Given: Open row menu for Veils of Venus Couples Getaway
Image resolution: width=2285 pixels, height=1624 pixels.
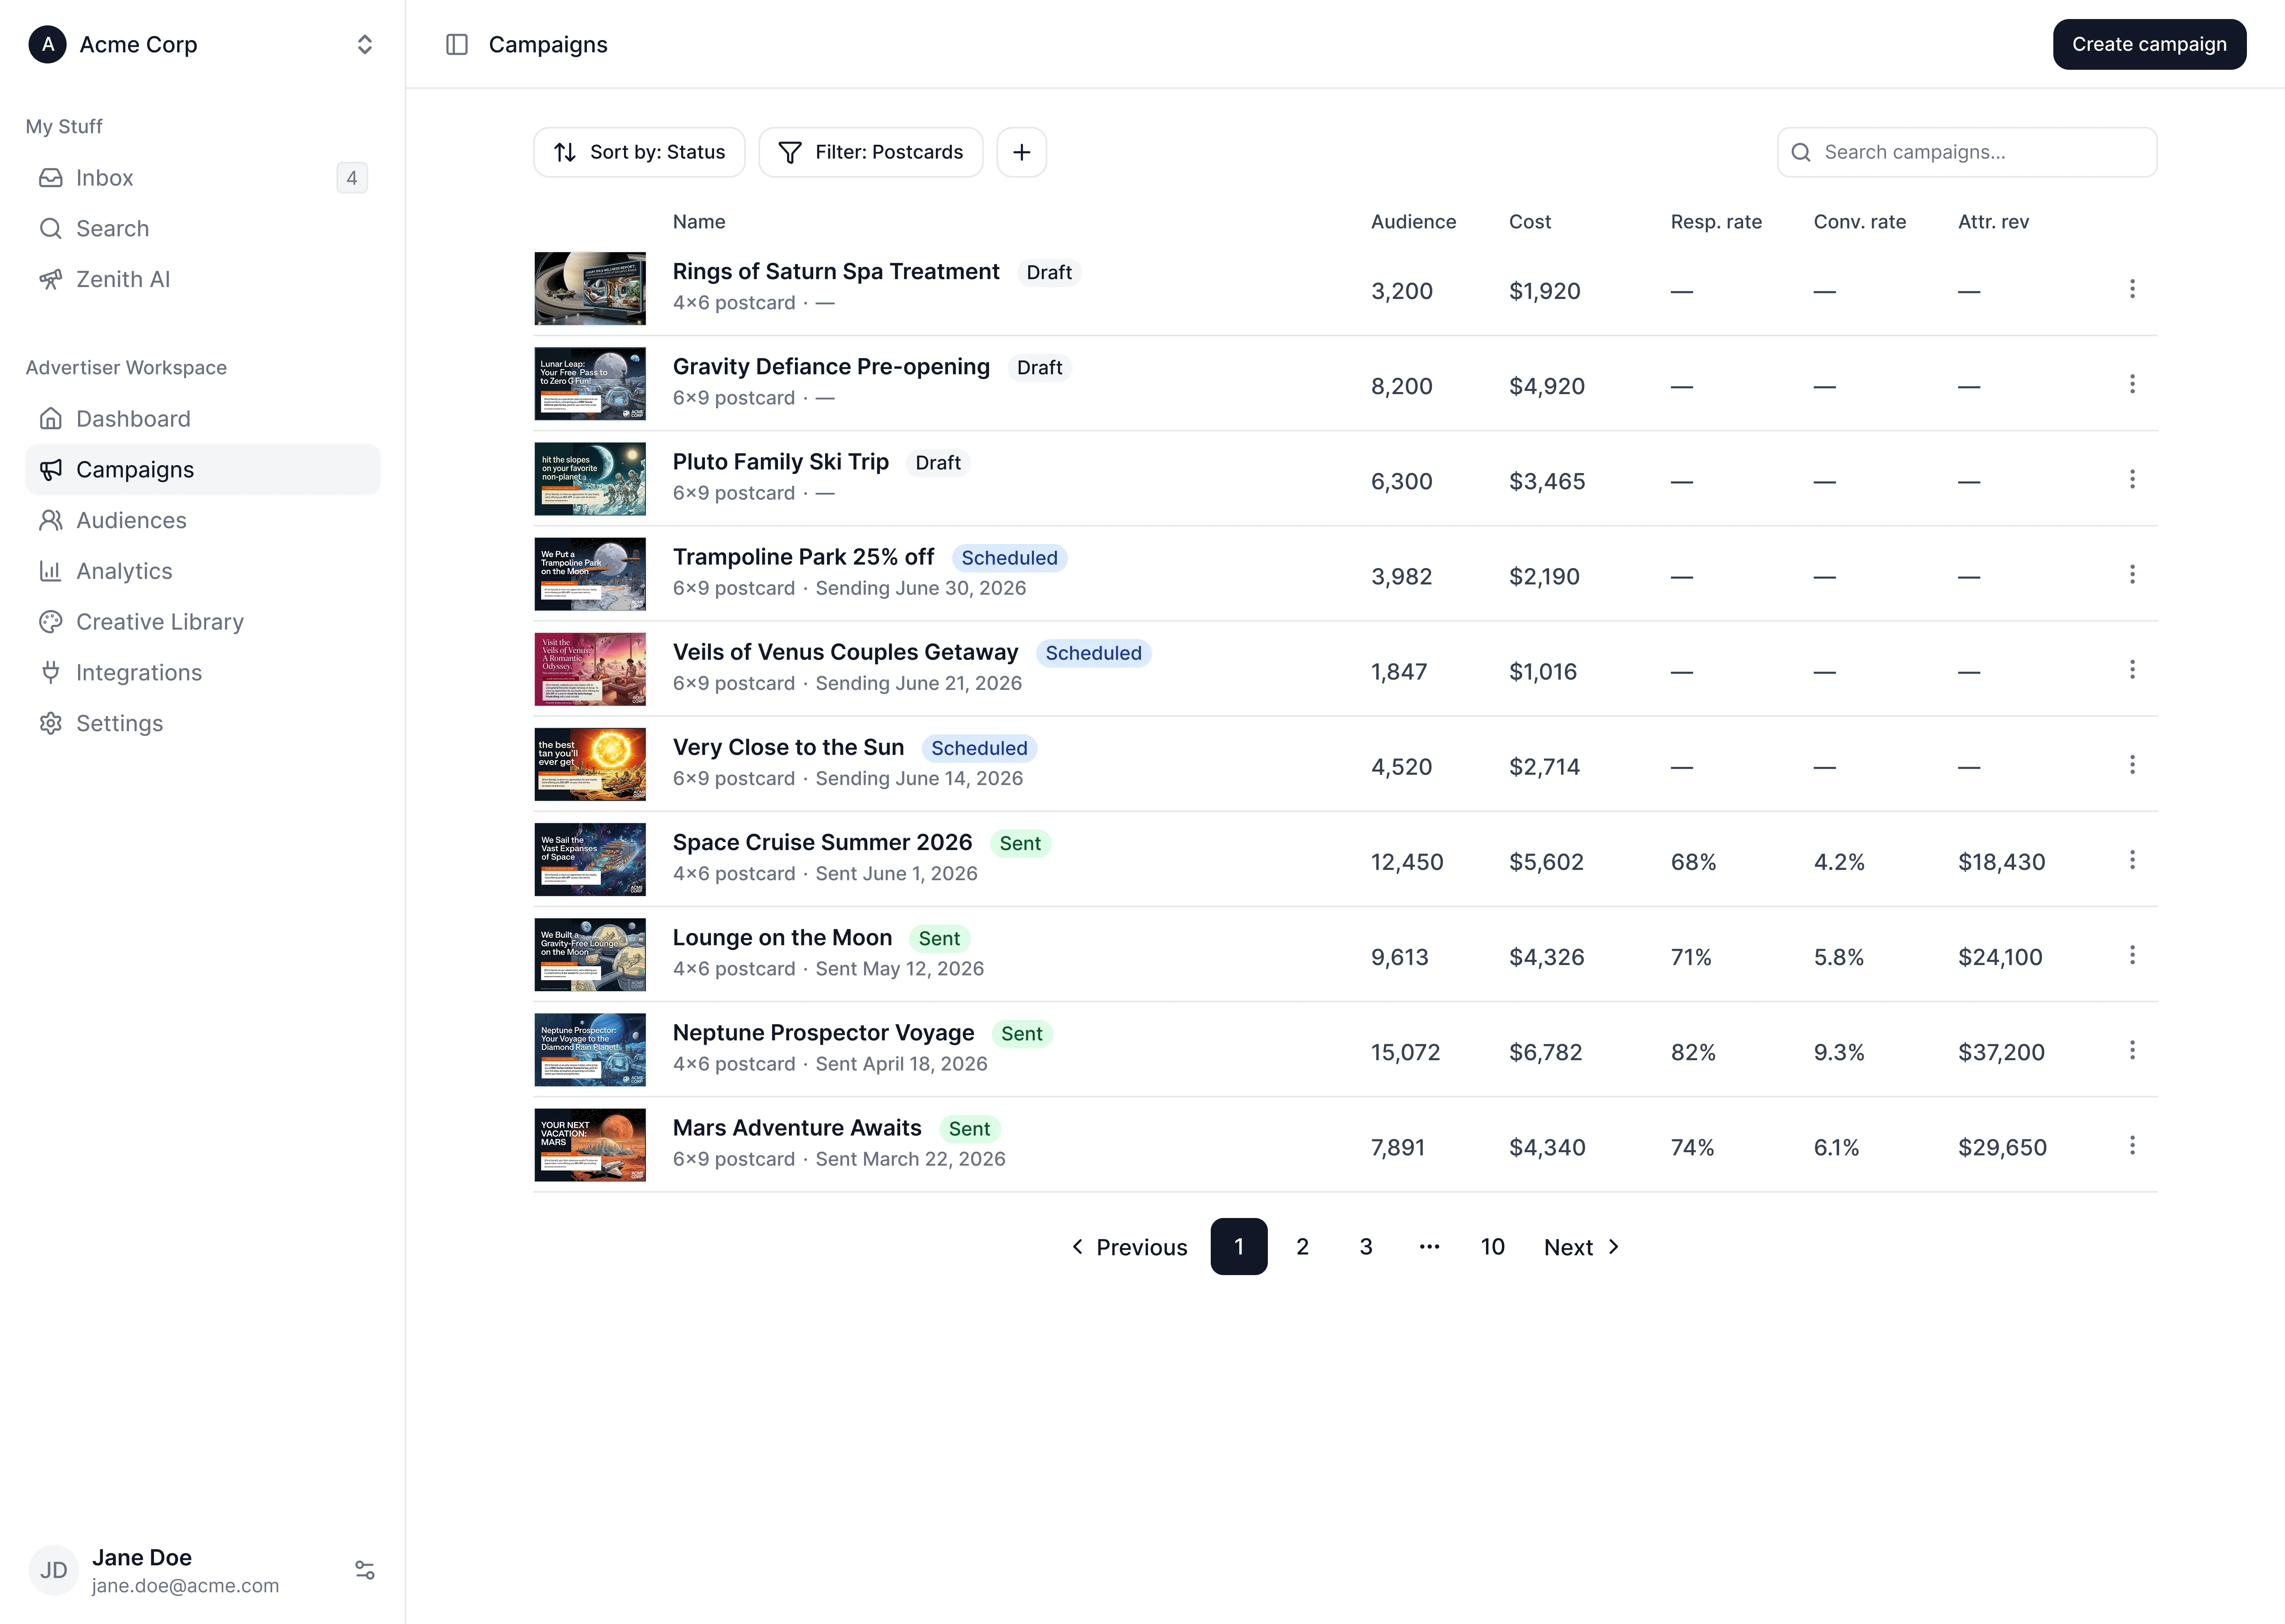Looking at the screenshot, I should pyautogui.click(x=2132, y=669).
